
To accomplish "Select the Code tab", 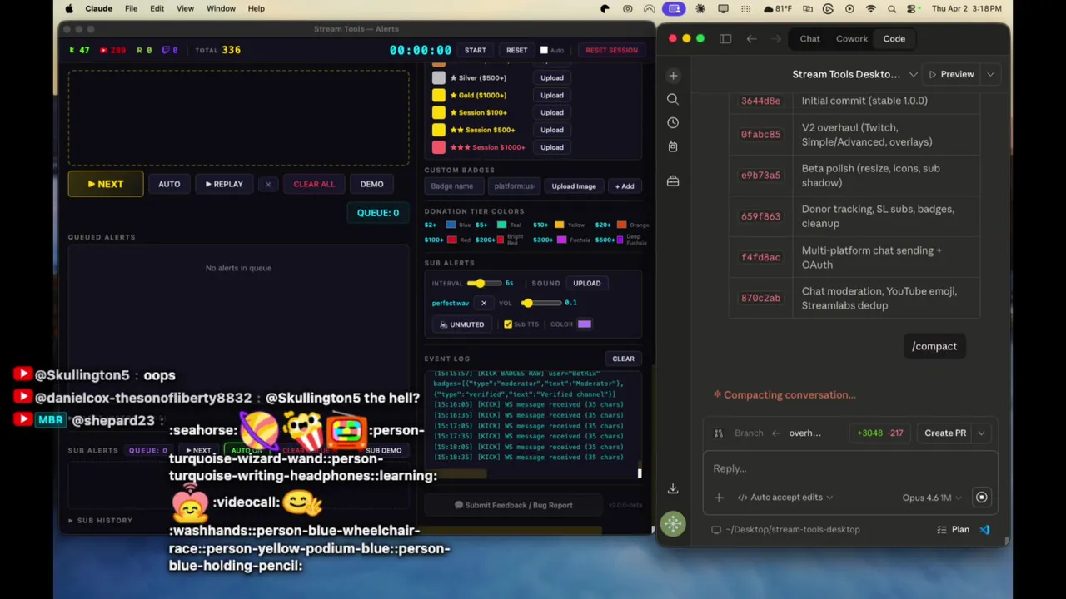I will tap(894, 39).
